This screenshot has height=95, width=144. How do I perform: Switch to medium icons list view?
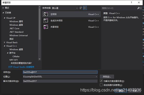pyautogui.click(x=85, y=8)
